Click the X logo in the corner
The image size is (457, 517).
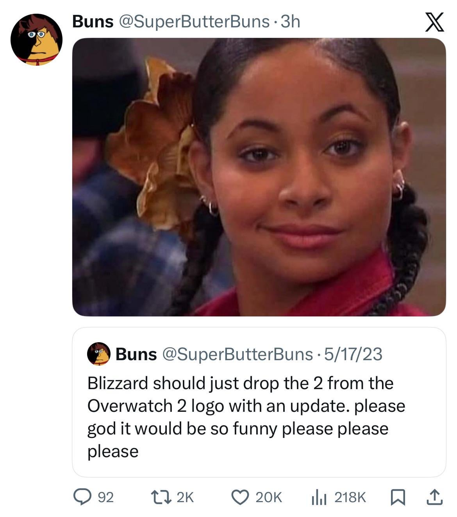tap(434, 22)
